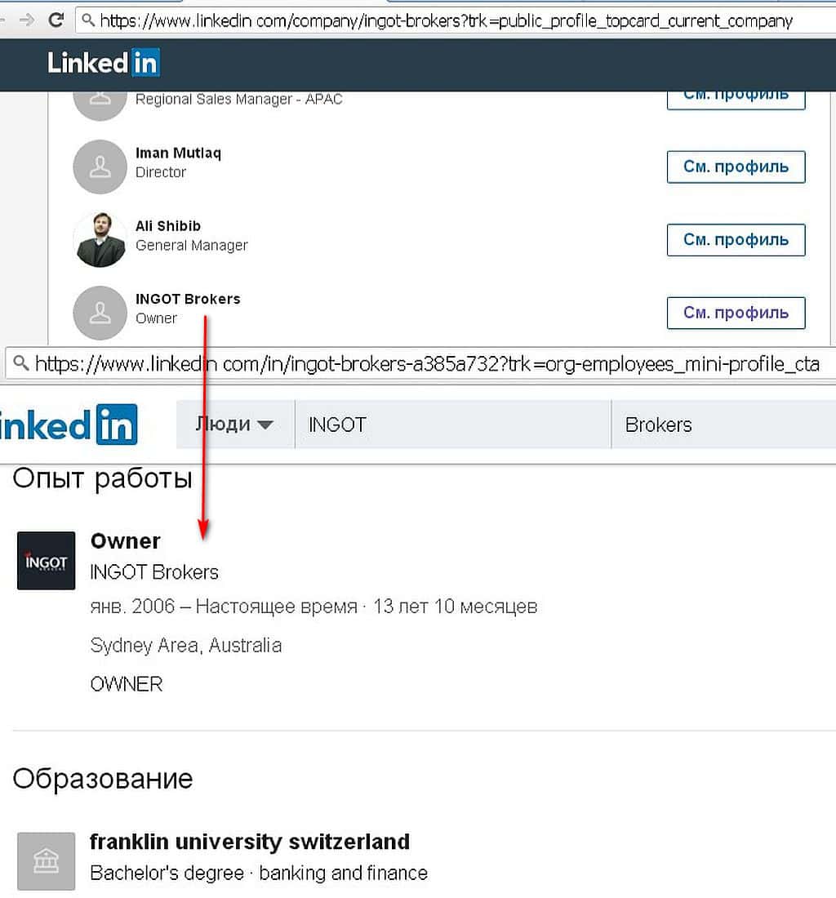This screenshot has width=836, height=898.
Task: Click the top browser address bar URL
Action: point(445,20)
